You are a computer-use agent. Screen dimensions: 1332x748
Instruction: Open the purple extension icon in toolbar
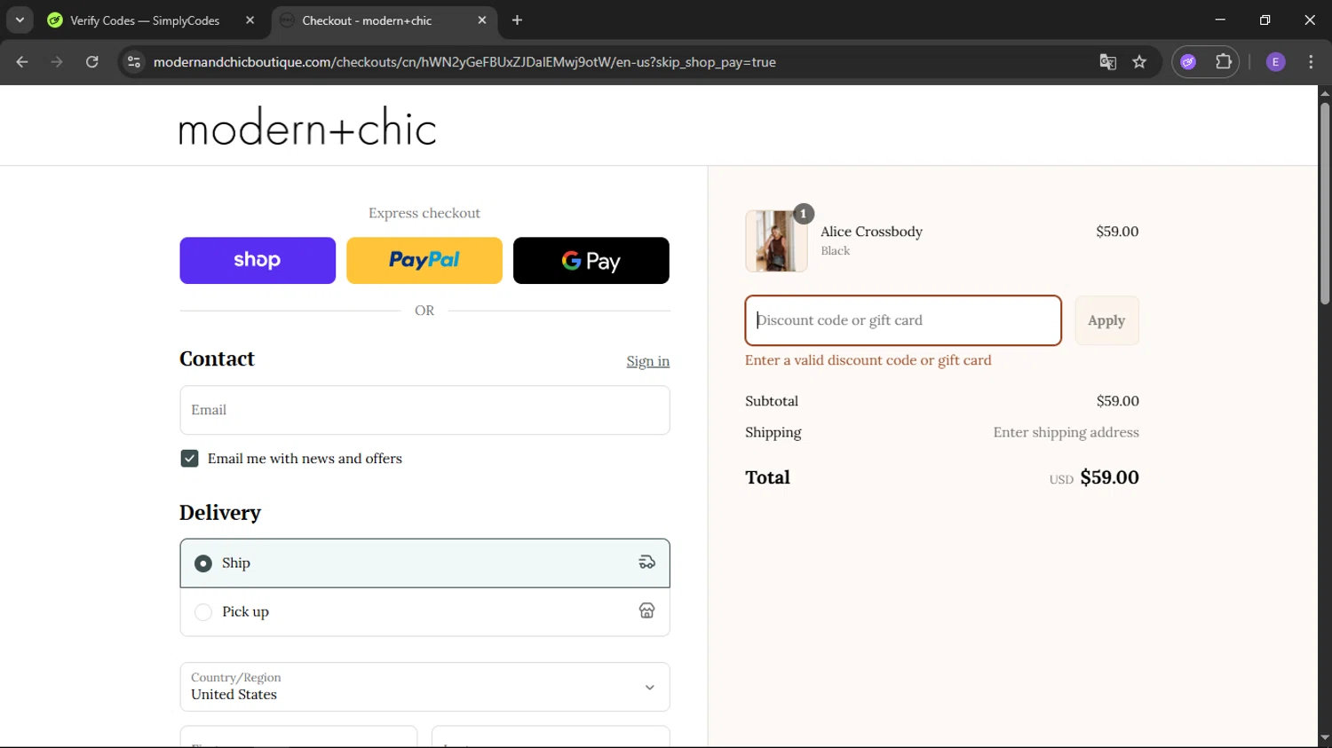(x=1188, y=62)
